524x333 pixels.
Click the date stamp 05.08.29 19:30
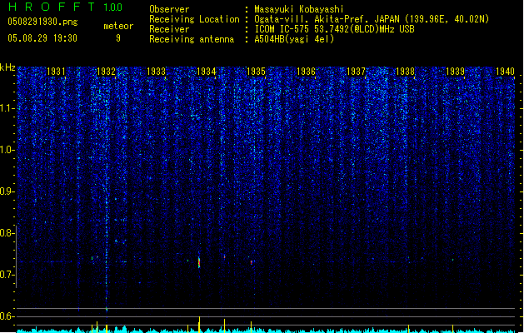pyautogui.click(x=42, y=38)
